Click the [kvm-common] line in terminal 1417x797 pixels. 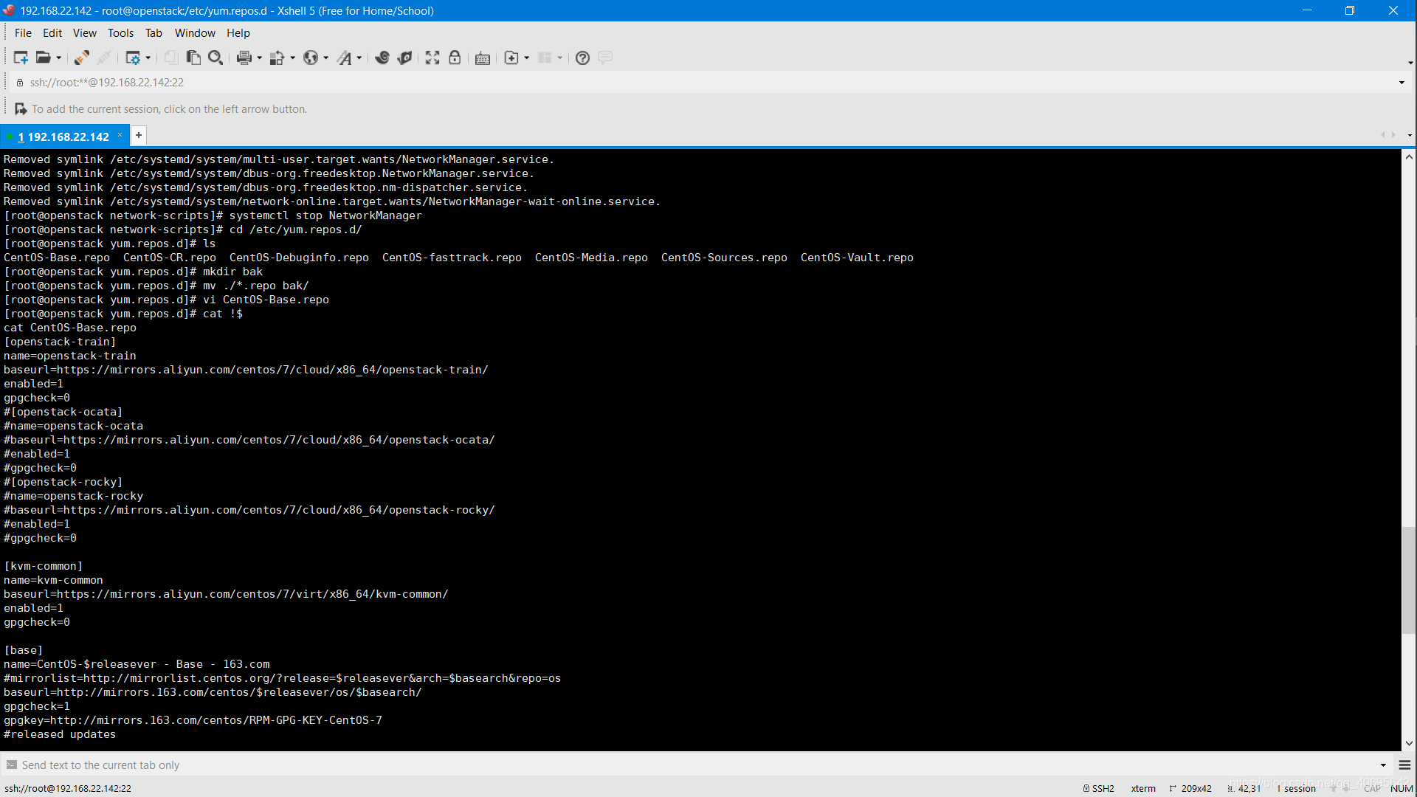44,566
